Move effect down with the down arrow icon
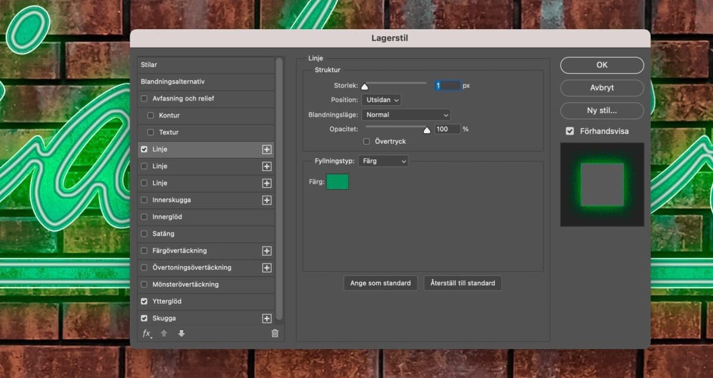Viewport: 713px width, 378px height. tap(181, 333)
